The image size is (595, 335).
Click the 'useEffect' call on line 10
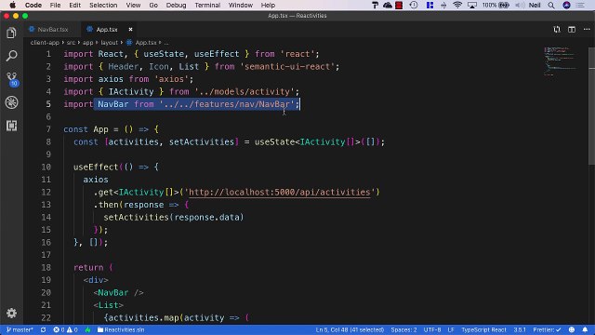tap(96, 167)
